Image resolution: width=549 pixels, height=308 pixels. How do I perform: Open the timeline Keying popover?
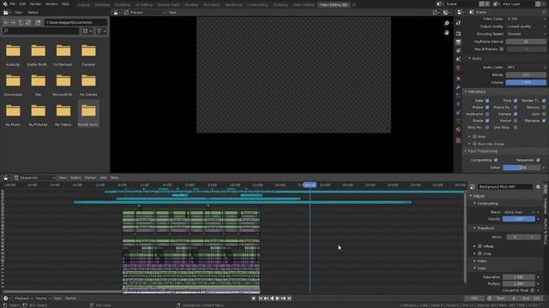coord(43,299)
